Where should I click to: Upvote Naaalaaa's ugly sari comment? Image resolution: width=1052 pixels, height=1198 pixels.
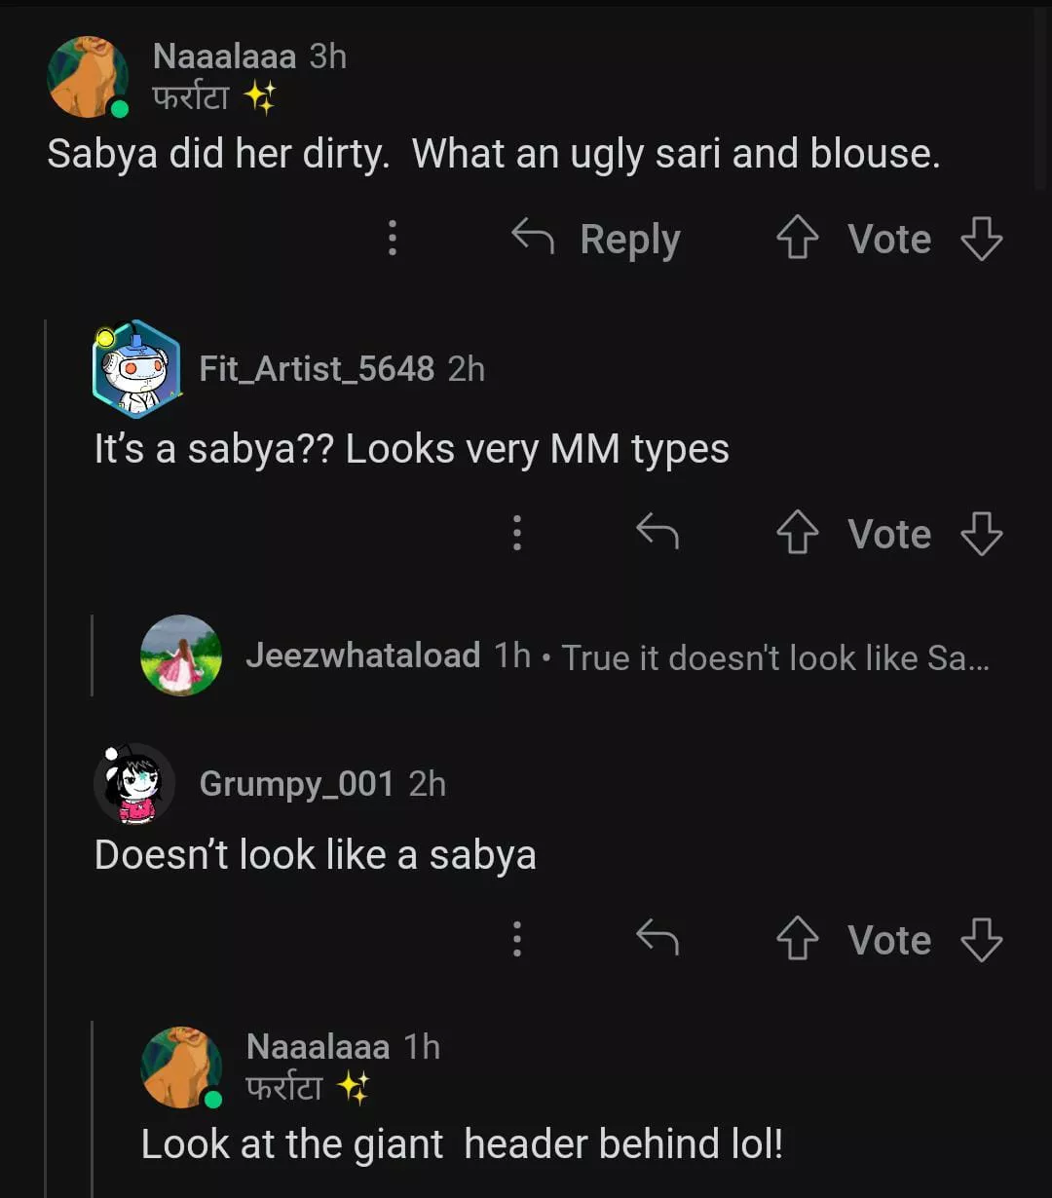click(x=797, y=239)
